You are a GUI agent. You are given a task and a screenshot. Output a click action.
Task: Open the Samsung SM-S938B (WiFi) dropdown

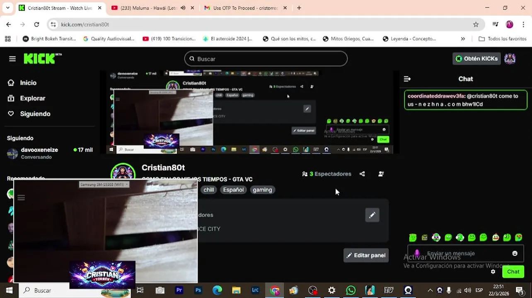coord(104,185)
